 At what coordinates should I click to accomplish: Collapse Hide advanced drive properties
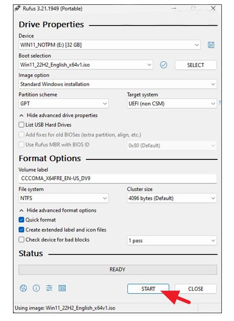(58, 115)
